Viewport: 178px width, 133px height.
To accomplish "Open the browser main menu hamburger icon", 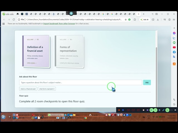I will 174,20.
